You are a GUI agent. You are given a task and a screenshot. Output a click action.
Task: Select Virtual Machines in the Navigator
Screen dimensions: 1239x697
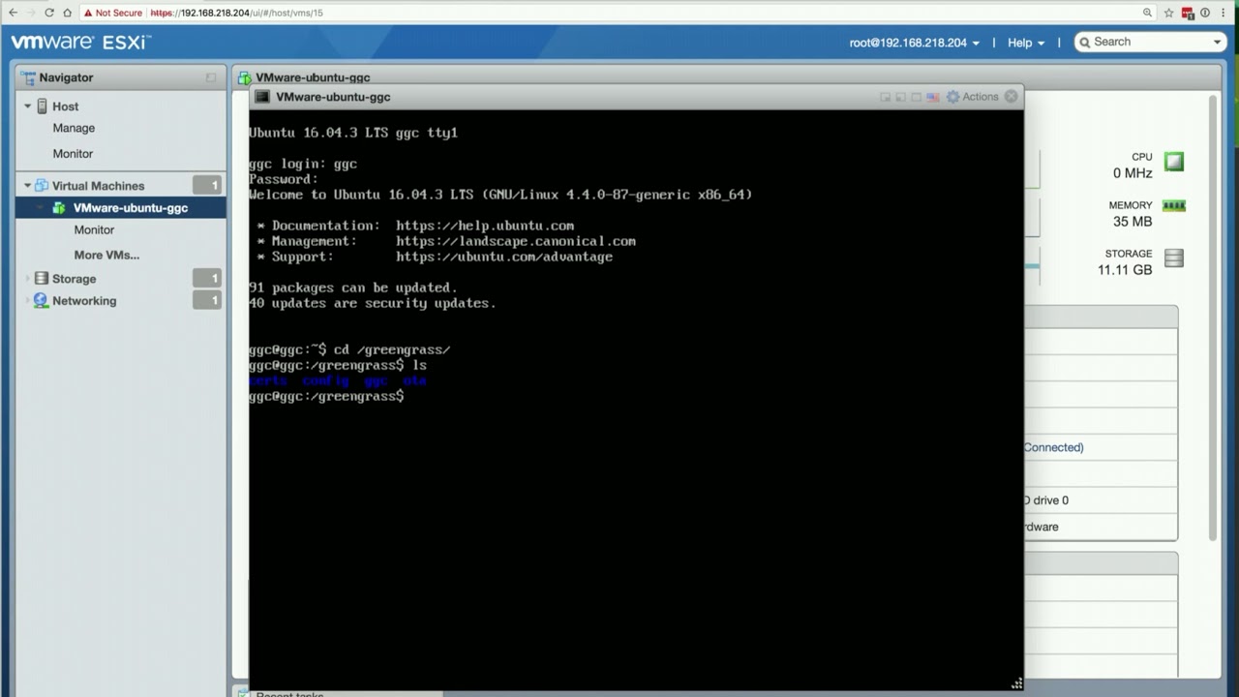click(x=98, y=186)
